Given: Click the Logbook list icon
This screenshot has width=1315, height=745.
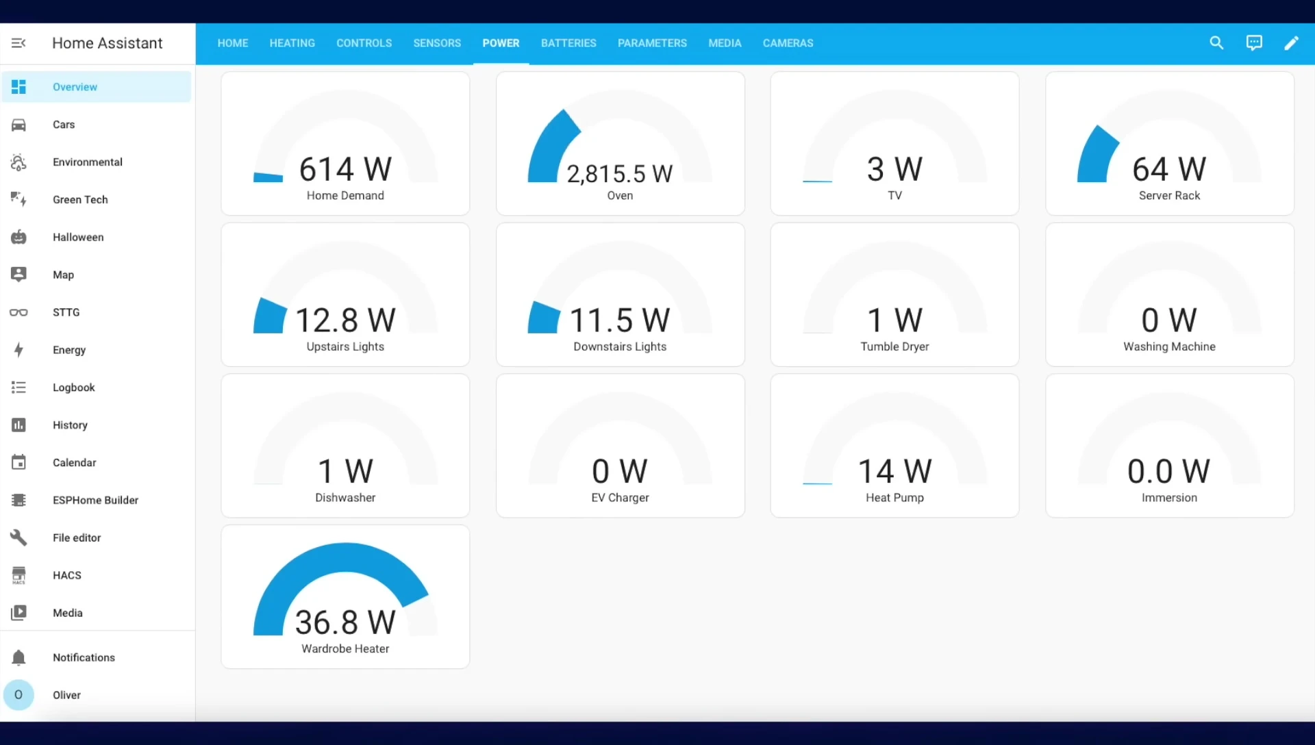Looking at the screenshot, I should click(18, 388).
